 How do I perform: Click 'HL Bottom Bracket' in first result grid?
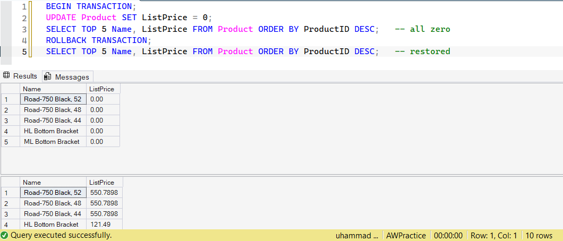[53, 131]
